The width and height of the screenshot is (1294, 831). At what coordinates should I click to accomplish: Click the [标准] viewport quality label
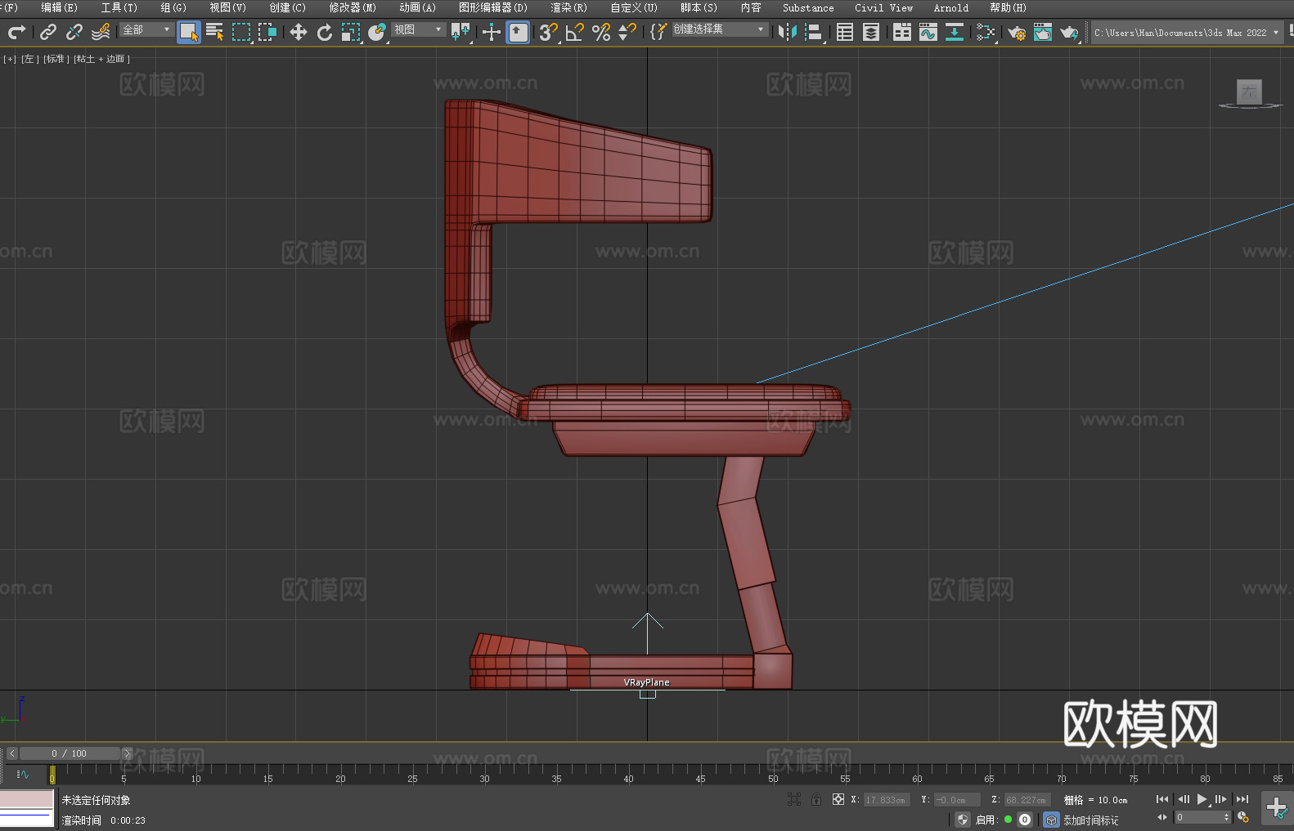click(x=56, y=59)
